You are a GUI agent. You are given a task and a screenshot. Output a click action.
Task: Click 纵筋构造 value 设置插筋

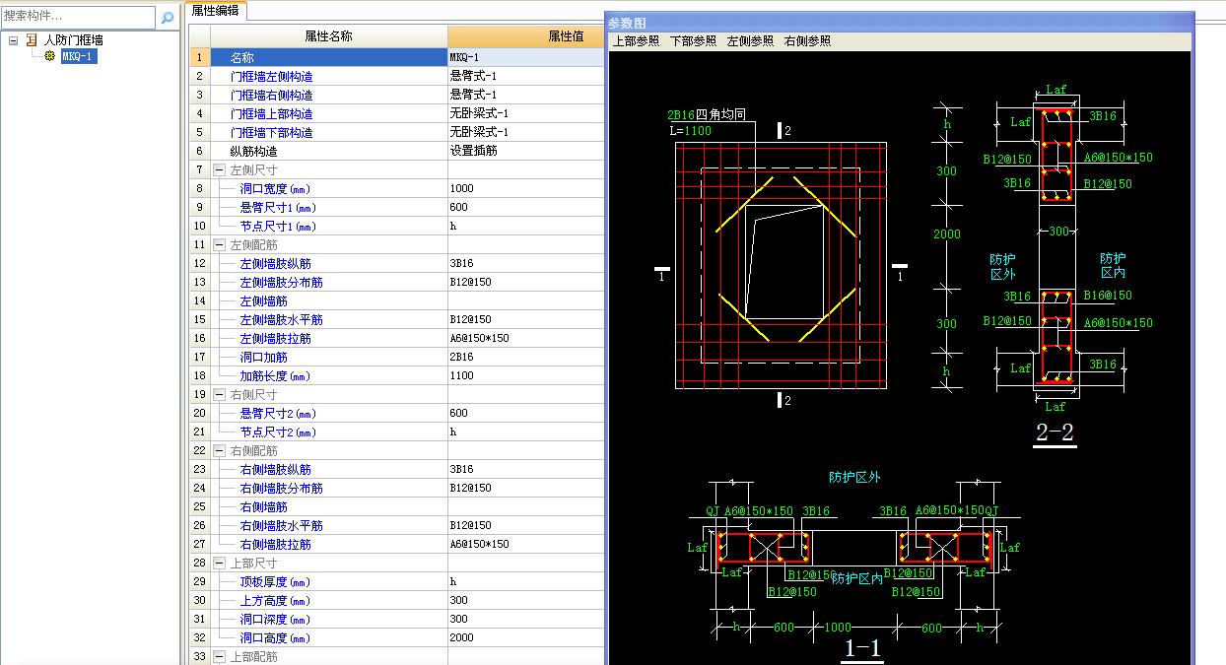pos(526,152)
